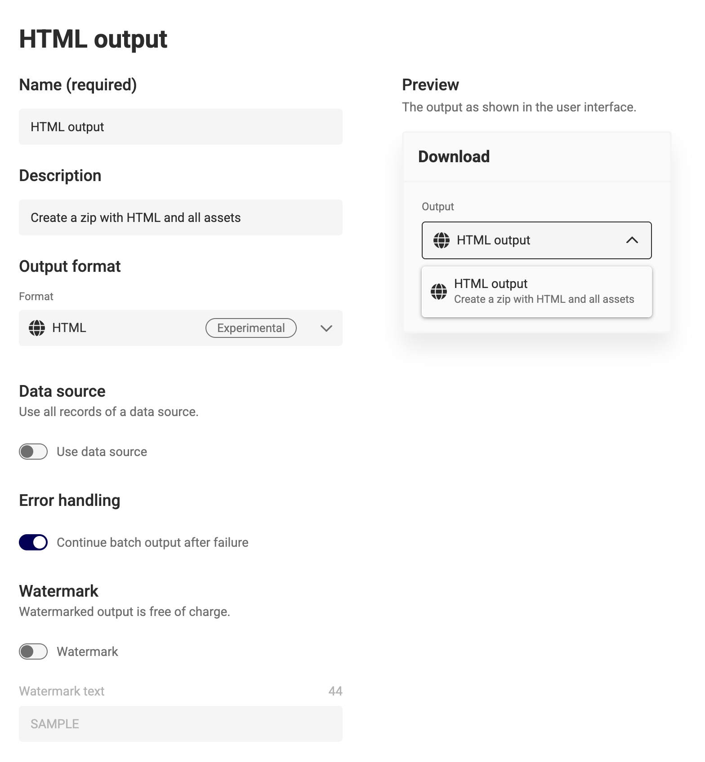Click the character counter showing 44
This screenshot has height=762, width=705.
(x=335, y=691)
